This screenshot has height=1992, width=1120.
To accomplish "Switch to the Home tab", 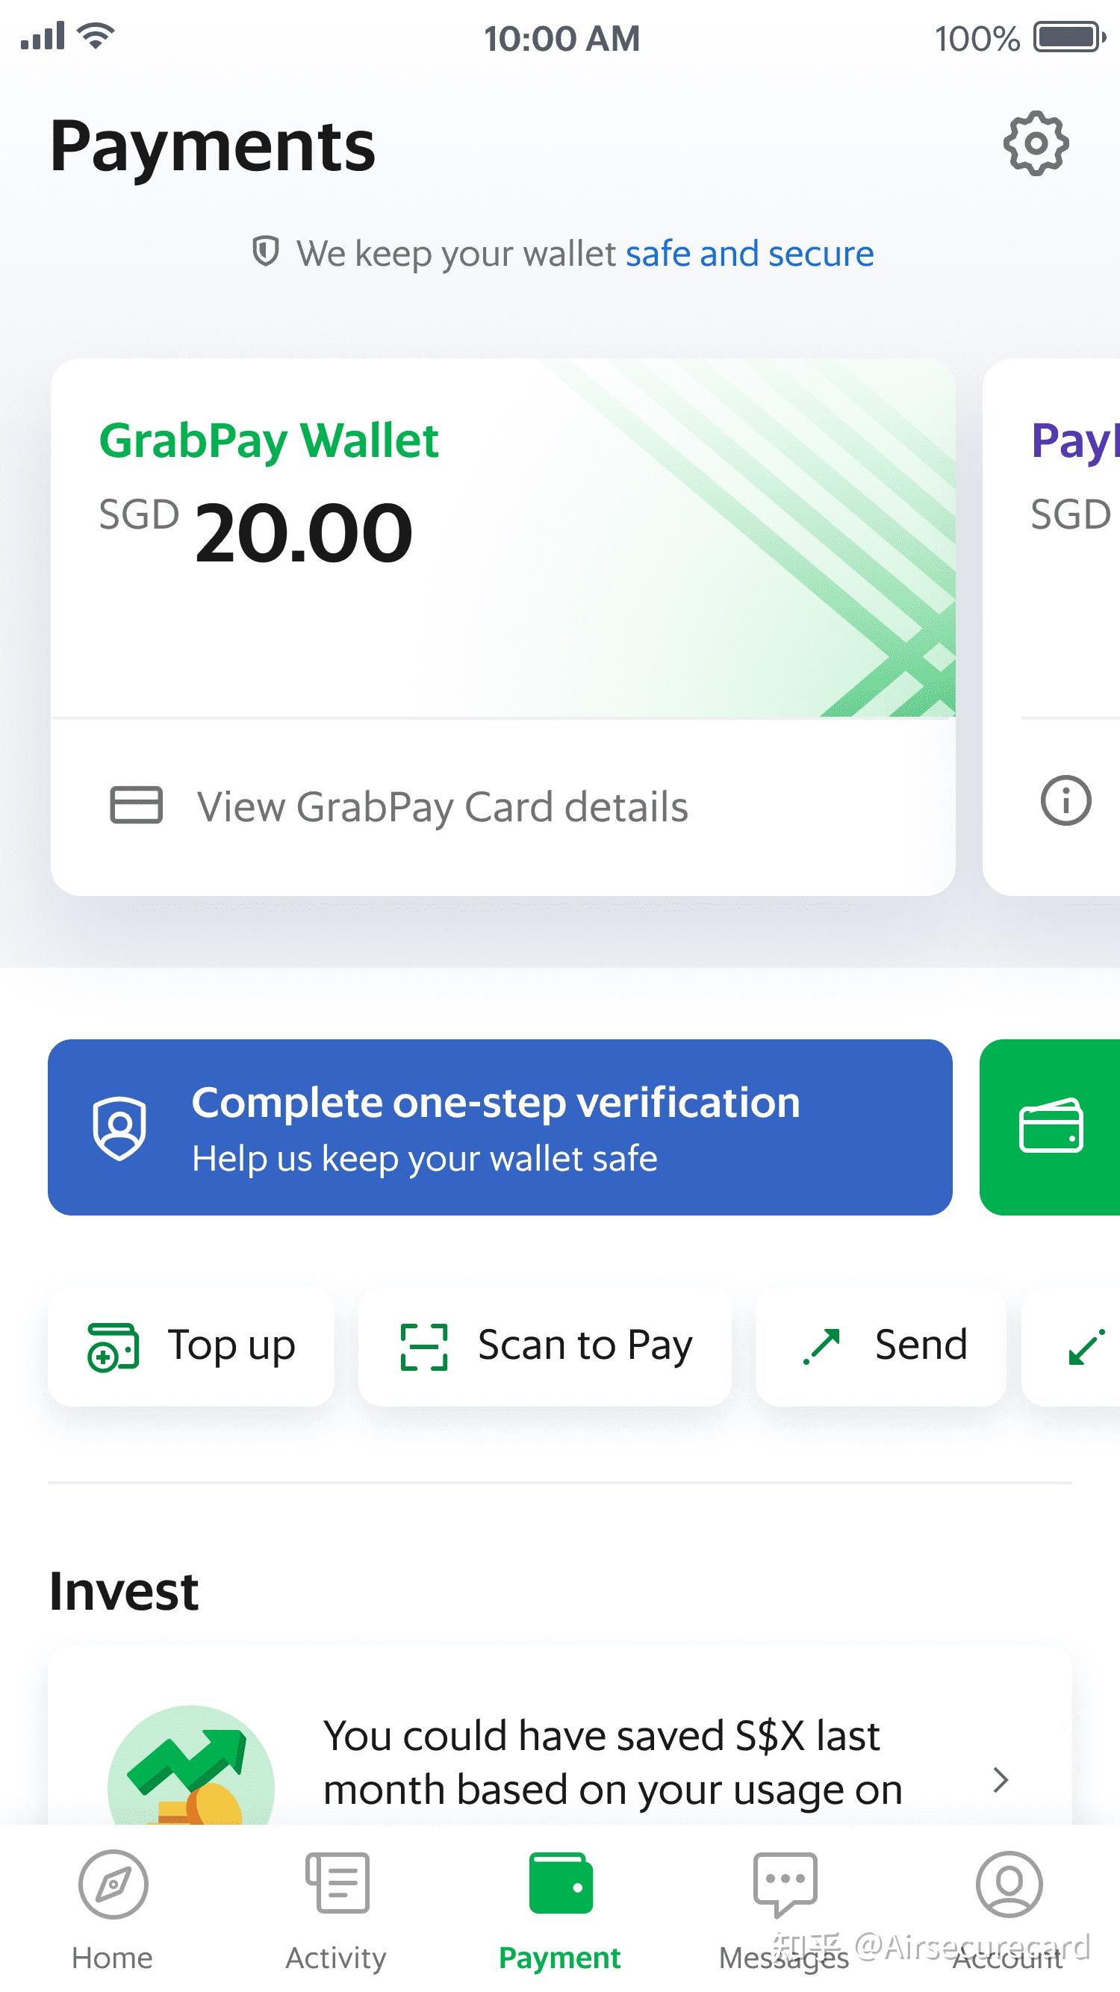I will coord(113,1910).
